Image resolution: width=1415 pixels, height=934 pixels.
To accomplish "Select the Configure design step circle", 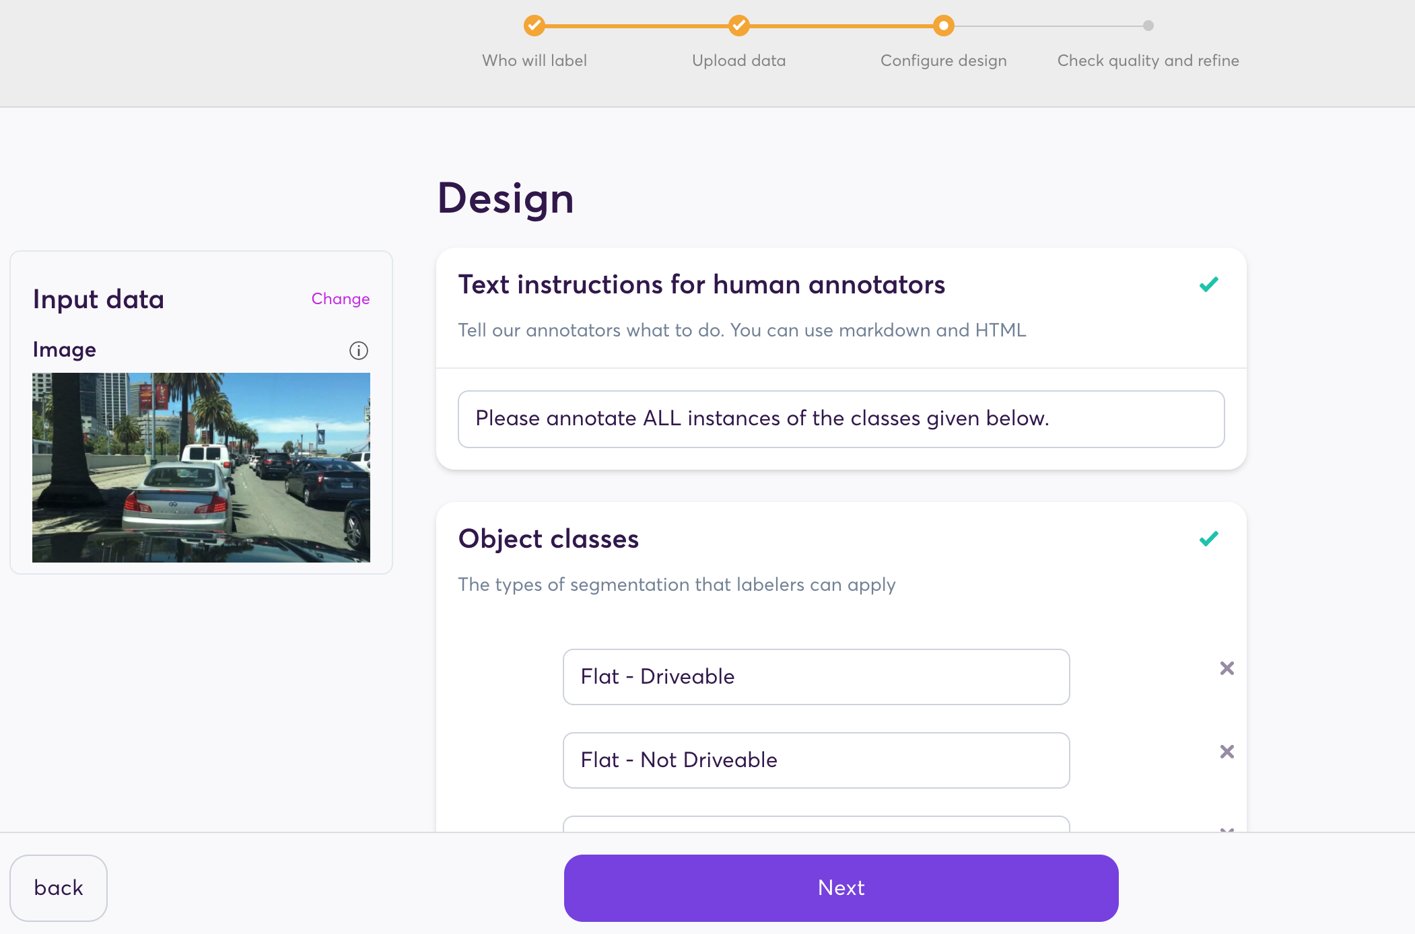I will click(x=943, y=26).
